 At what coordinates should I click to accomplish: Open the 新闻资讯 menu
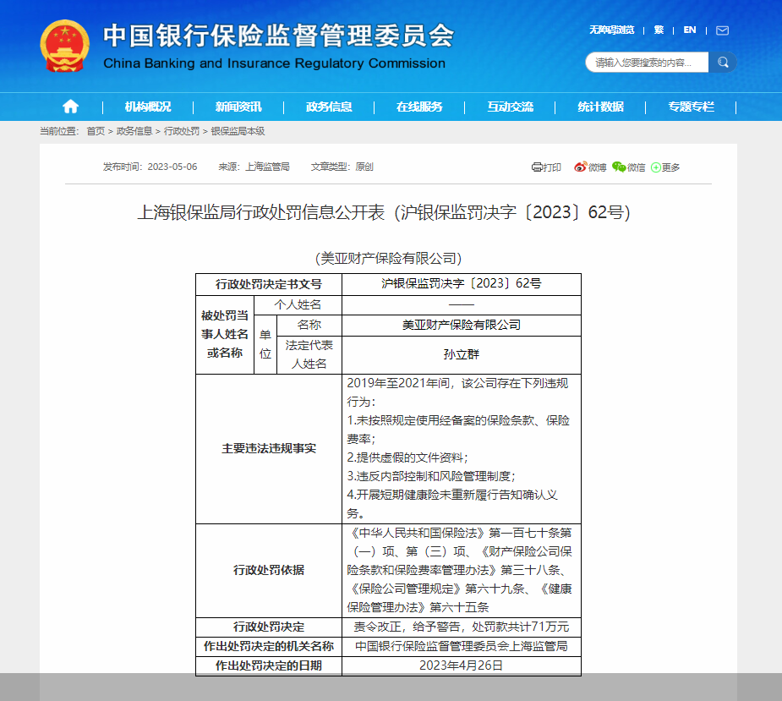point(238,107)
